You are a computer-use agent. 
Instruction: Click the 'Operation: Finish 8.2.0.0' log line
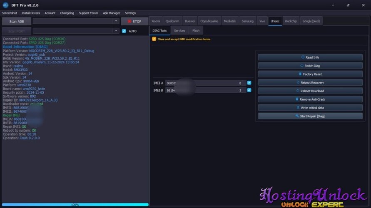point(21,138)
